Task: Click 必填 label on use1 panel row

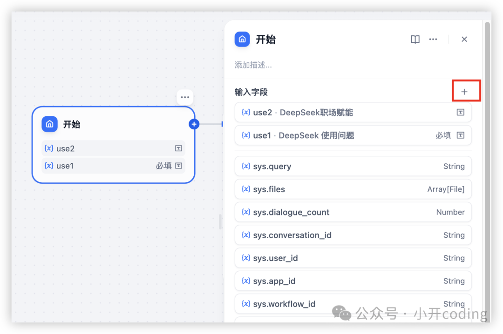Action: click(443, 135)
